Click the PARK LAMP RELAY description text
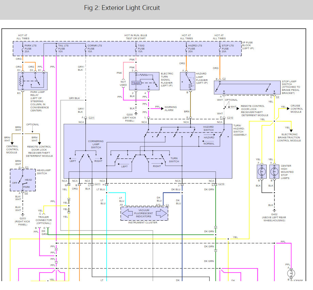 coord(40,101)
